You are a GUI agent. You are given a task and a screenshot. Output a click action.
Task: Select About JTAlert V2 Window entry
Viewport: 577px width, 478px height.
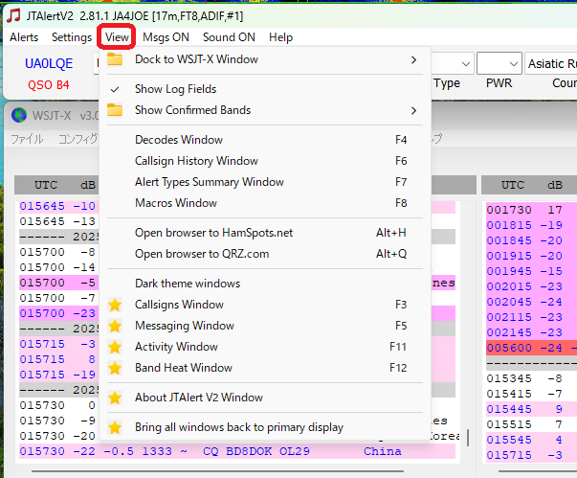[x=265, y=398]
